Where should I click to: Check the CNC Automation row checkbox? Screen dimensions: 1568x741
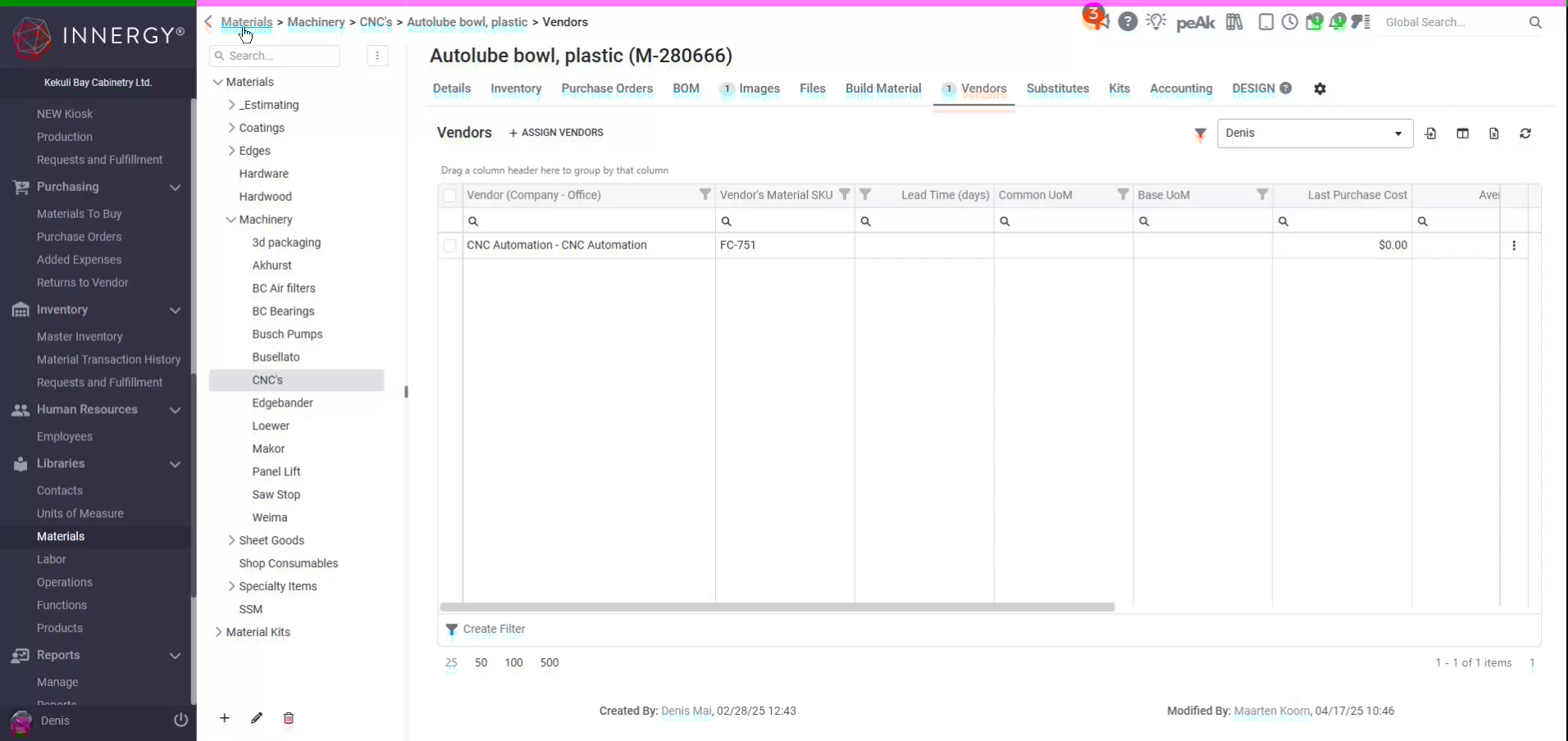click(450, 246)
